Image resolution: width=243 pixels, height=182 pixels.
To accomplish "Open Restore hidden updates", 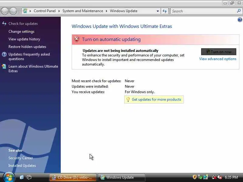I will tap(27, 47).
